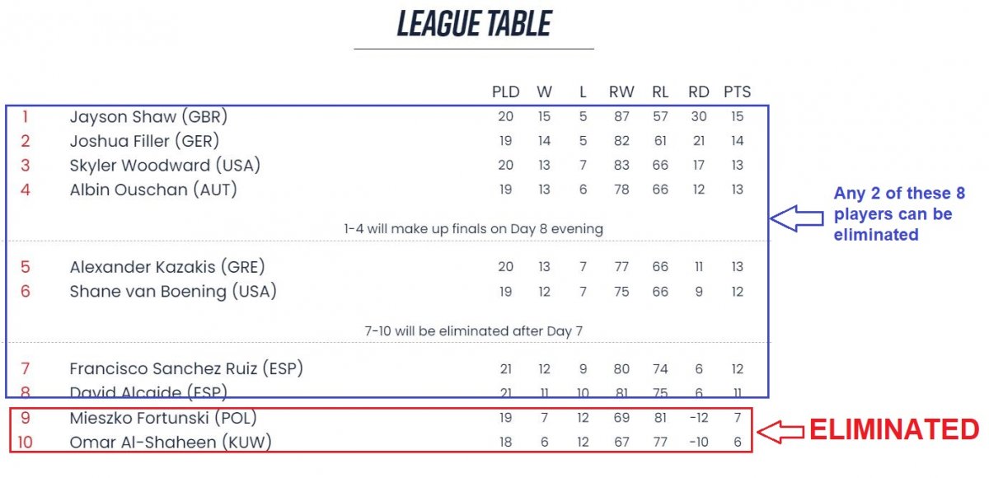This screenshot has width=989, height=478.
Task: Click Francisco Sanchez Ruiz (ESP) name
Action: 186,368
